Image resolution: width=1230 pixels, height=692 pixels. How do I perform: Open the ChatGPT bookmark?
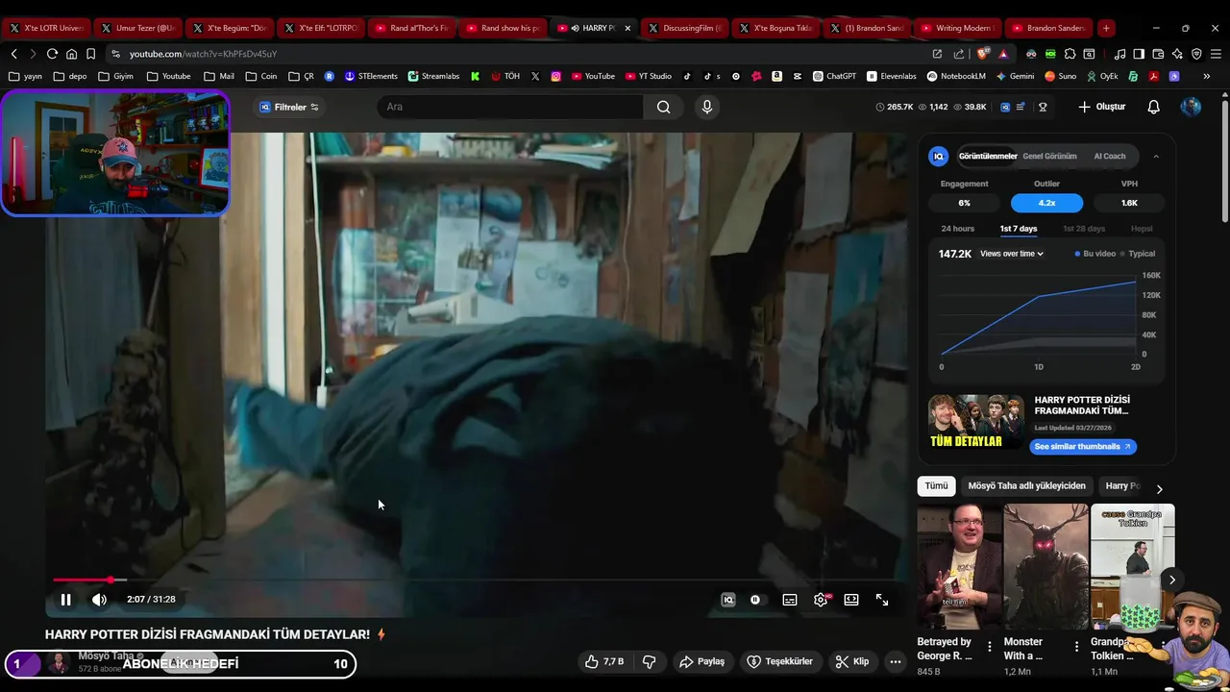(834, 76)
